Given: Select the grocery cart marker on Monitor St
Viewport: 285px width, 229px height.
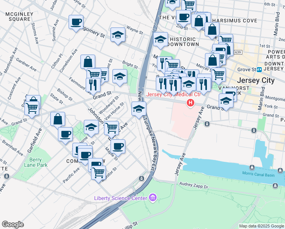Looking at the screenshot, I should coord(98,174).
